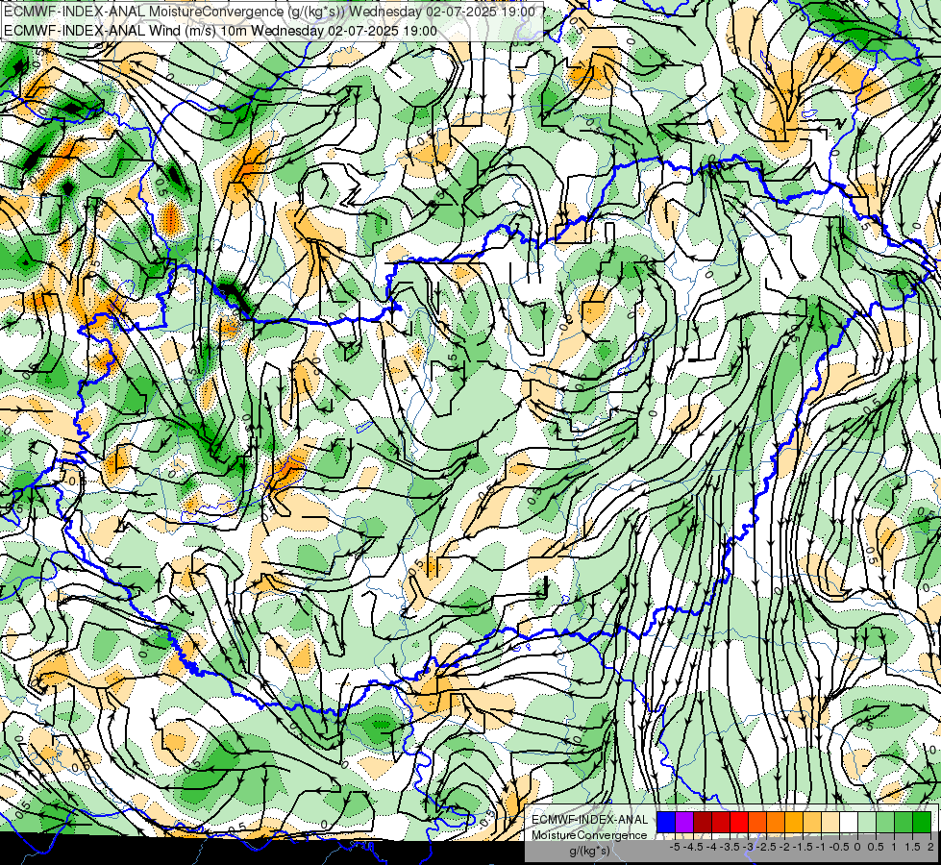Click the Wind (m/s) 10m title line

pos(220,31)
